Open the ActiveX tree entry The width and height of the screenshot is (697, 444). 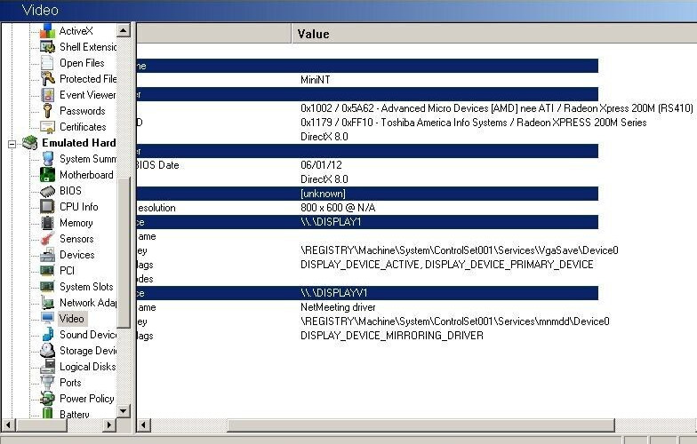(76, 30)
